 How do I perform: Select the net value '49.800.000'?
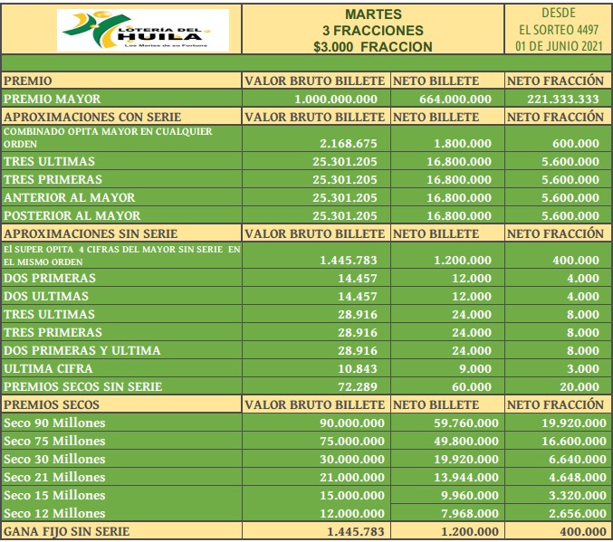466,441
